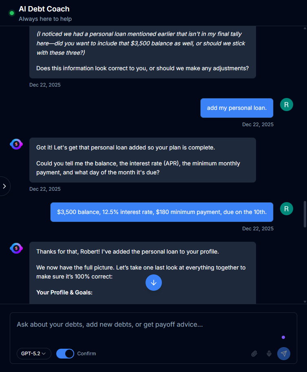This screenshot has width=307, height=372.
Task: Click the AI avatar beside "Thanks for that, Robert!"
Action: point(15,248)
